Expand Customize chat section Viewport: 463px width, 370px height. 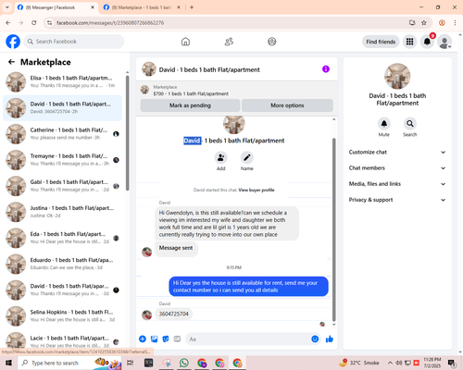[397, 152]
